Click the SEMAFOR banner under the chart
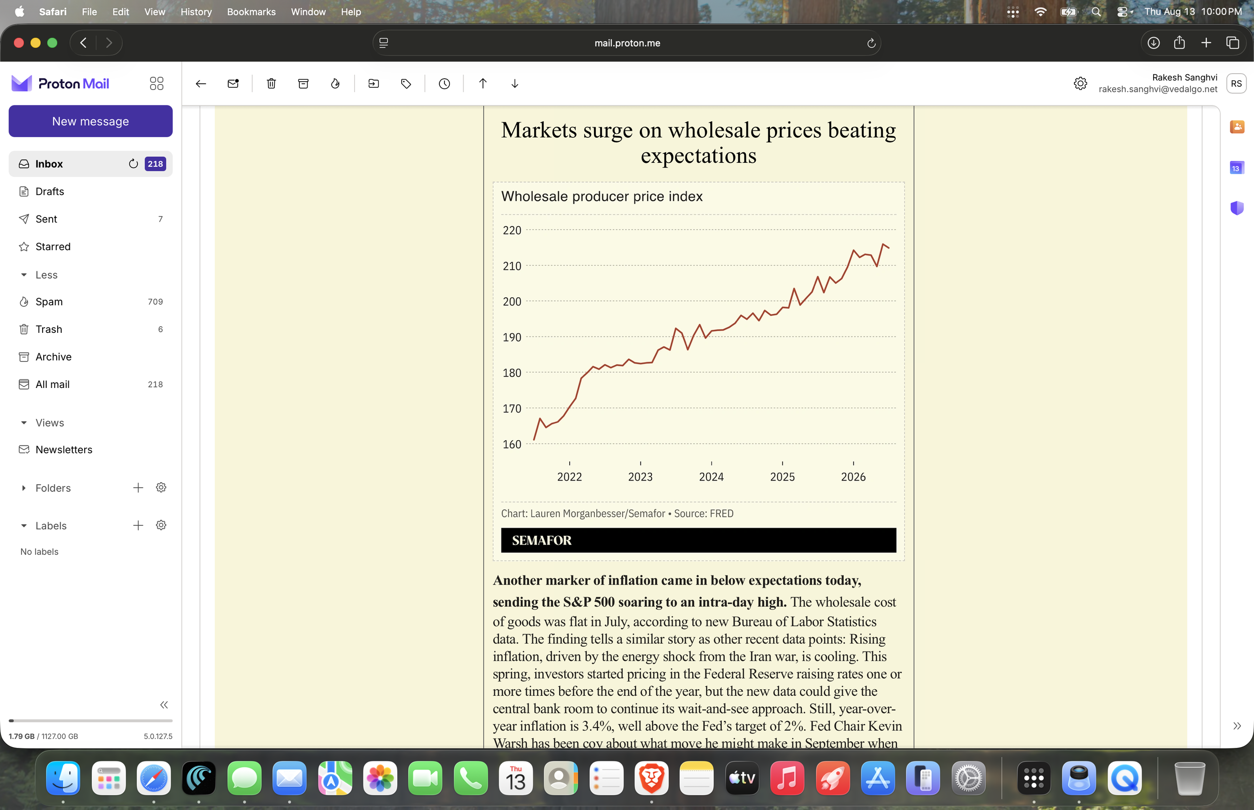Screen dimensions: 1254x810 (x=698, y=540)
